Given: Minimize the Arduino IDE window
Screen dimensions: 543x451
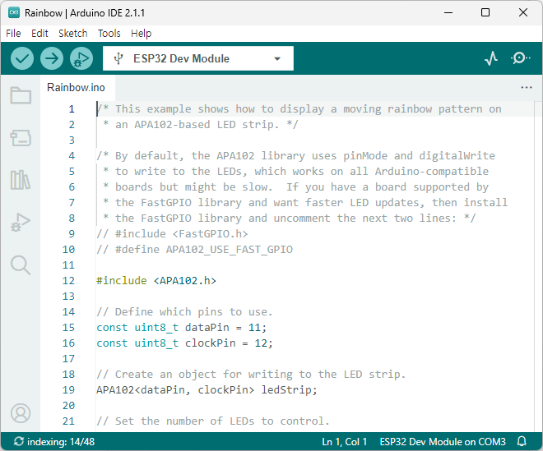Looking at the screenshot, I should click(448, 13).
